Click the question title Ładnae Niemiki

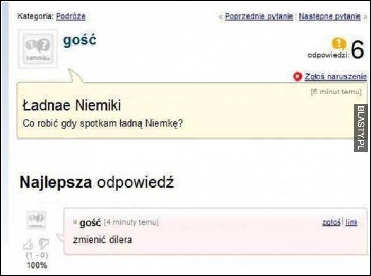pyautogui.click(x=72, y=105)
